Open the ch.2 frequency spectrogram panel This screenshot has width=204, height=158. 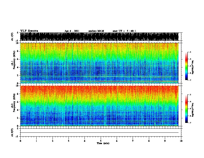click(x=99, y=106)
